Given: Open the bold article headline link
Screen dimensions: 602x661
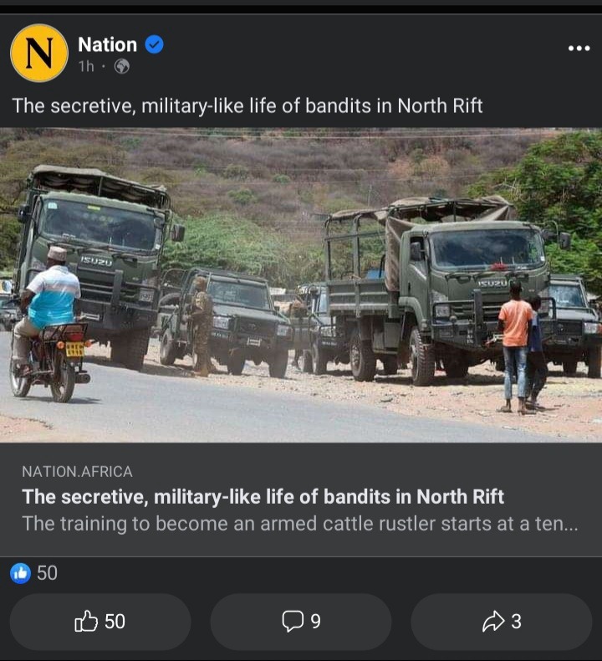Looking at the screenshot, I should click(x=263, y=497).
